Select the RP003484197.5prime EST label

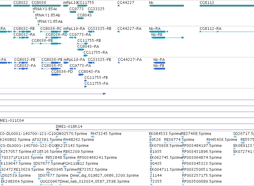(202, 146)
